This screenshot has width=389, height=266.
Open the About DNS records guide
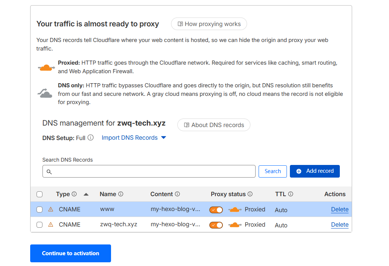(214, 125)
